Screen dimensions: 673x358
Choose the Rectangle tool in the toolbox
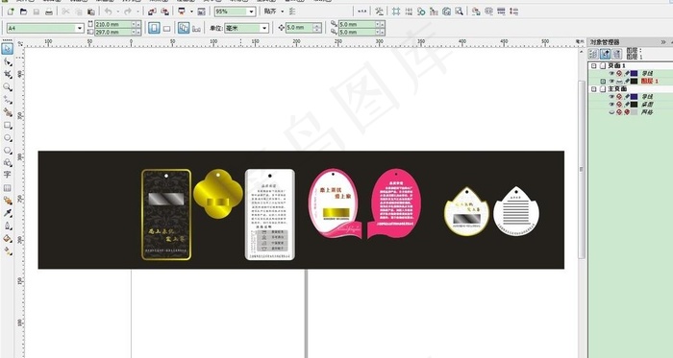pyautogui.click(x=8, y=126)
